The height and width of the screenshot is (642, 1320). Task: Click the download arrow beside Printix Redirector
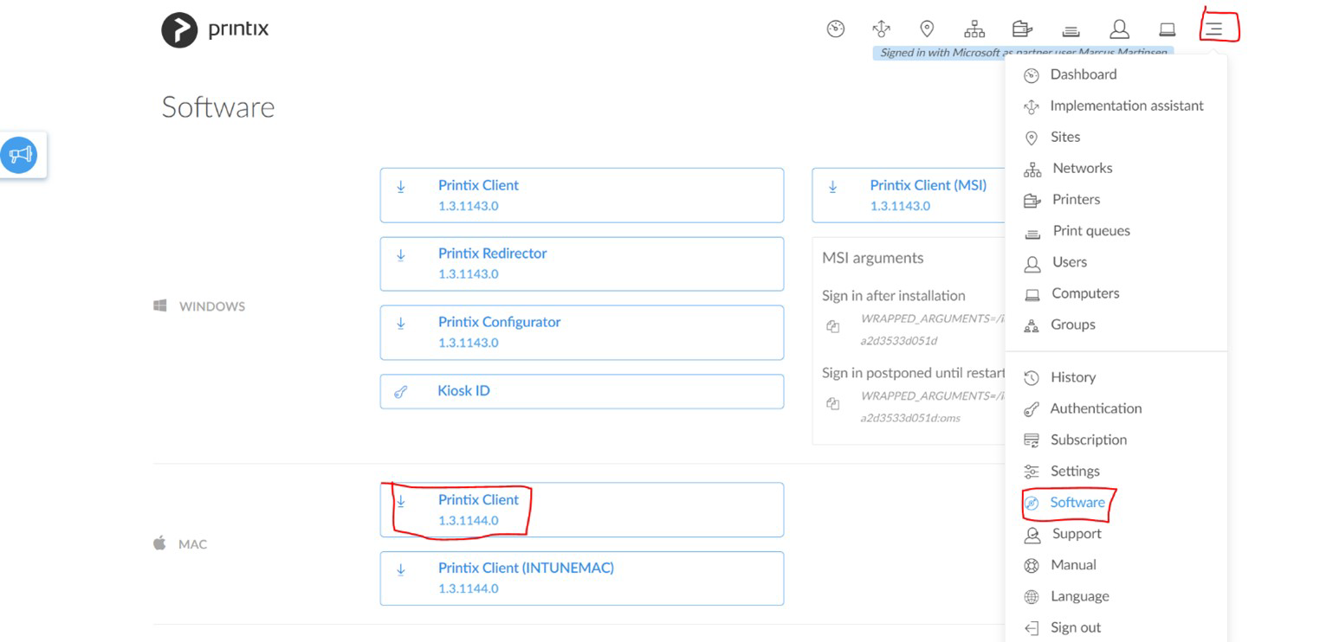pyautogui.click(x=400, y=254)
